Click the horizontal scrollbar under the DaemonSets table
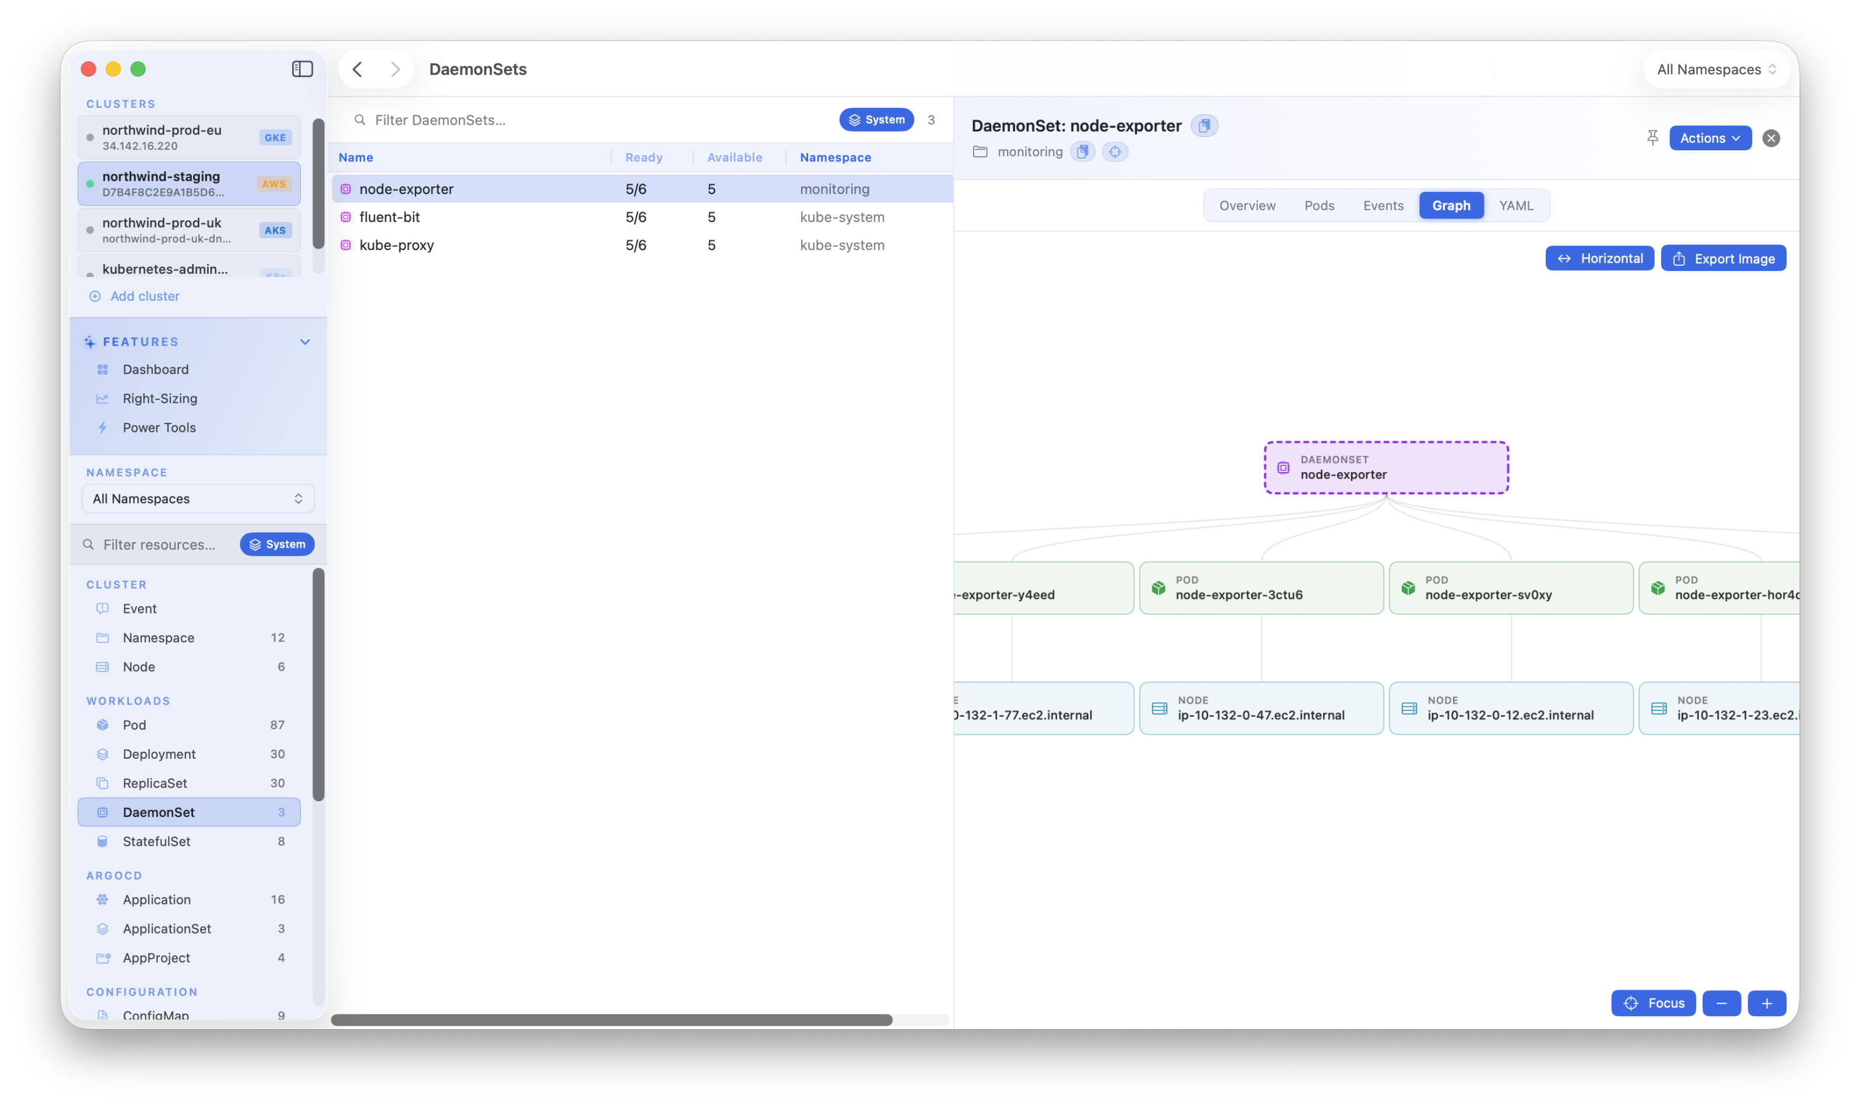 [x=612, y=1020]
